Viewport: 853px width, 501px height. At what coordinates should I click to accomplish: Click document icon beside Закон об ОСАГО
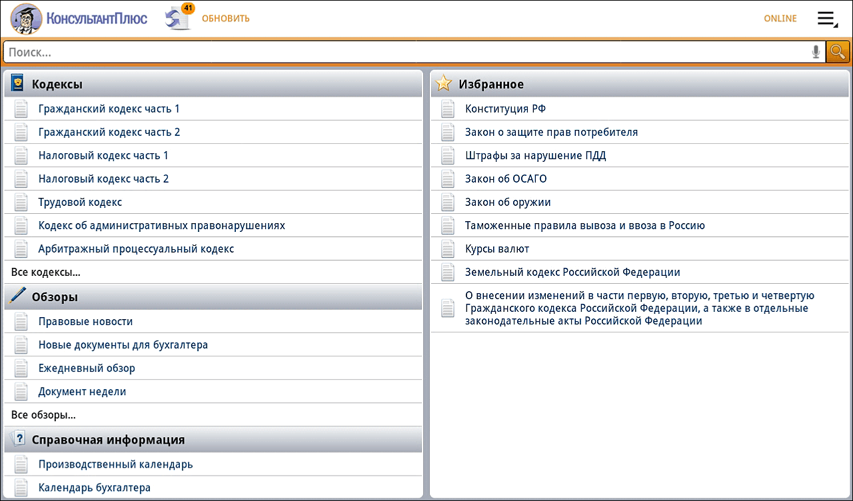coord(448,179)
